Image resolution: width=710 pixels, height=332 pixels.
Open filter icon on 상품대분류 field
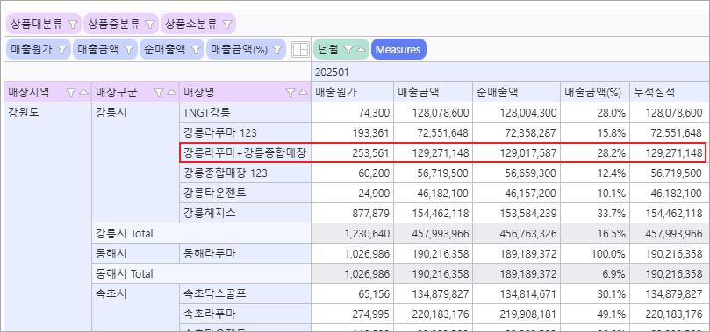(x=73, y=24)
